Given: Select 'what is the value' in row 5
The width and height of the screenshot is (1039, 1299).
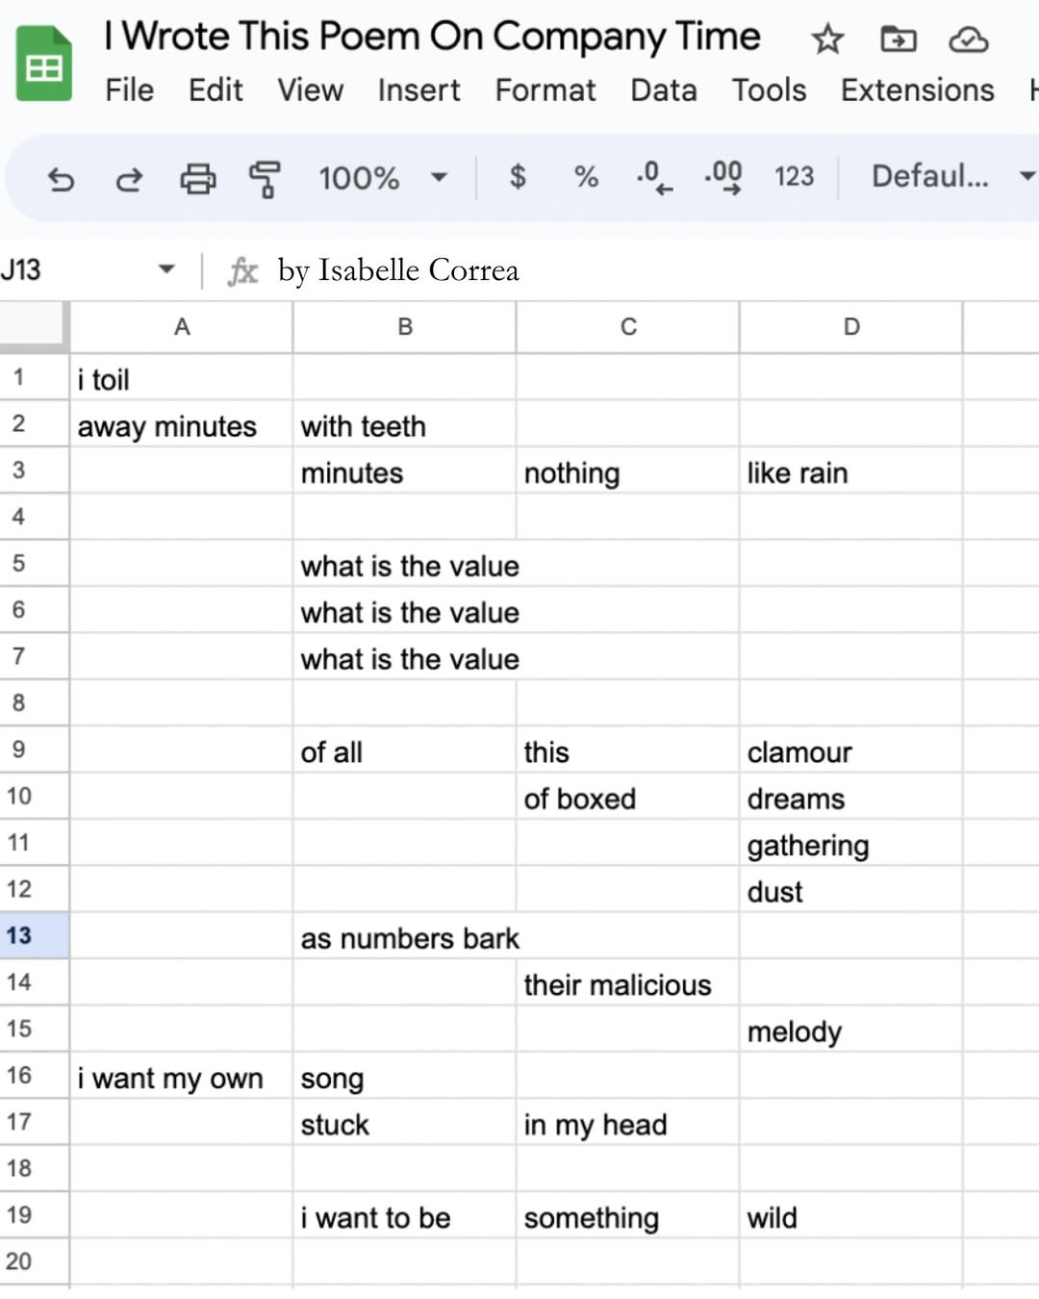Looking at the screenshot, I should [405, 565].
